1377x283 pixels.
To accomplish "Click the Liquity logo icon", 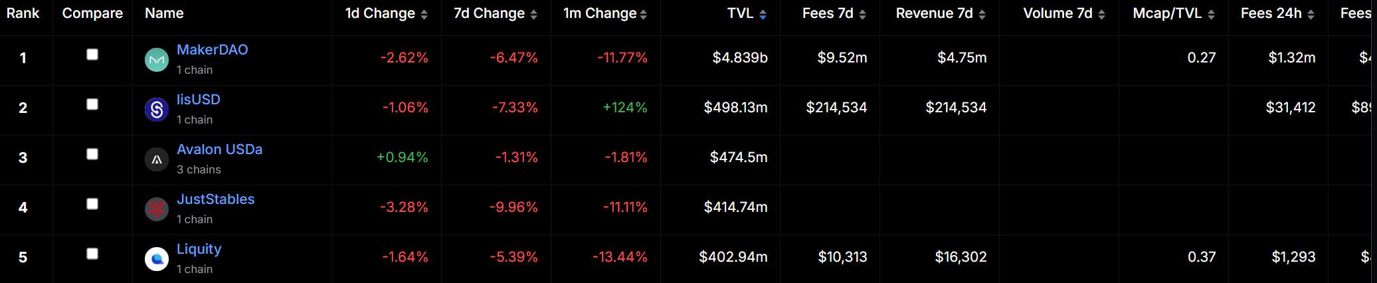I will [157, 259].
